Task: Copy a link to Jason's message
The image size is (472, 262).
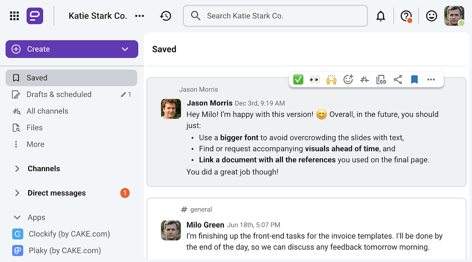Action: click(x=381, y=79)
